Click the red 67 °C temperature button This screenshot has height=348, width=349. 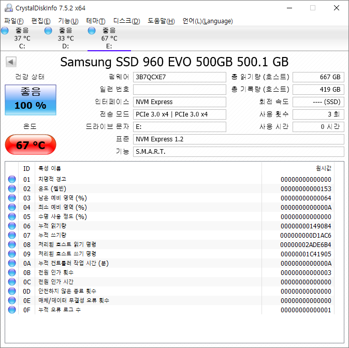(x=31, y=144)
